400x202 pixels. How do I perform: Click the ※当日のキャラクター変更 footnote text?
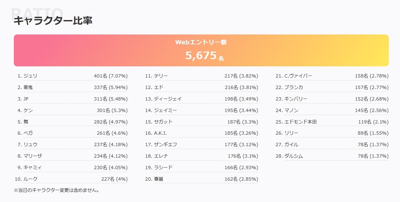point(57,190)
